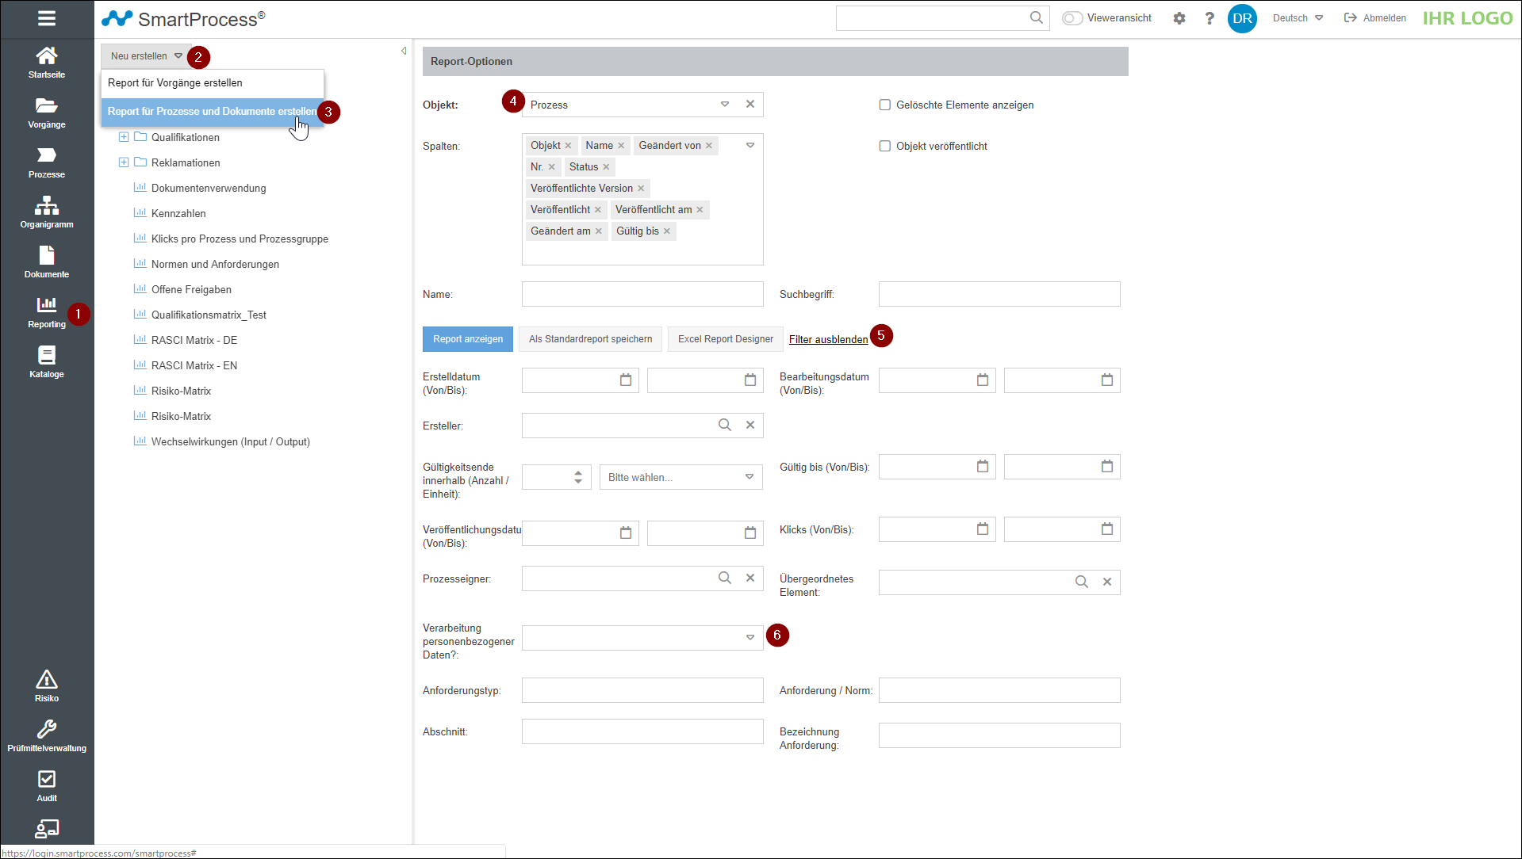Click the help question mark icon
The image size is (1522, 859).
point(1210,18)
